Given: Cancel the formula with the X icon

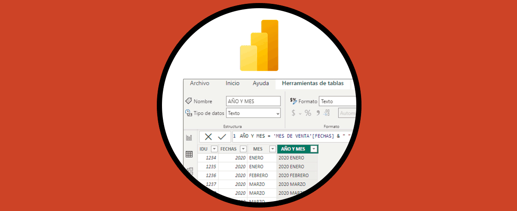Looking at the screenshot, I should pyautogui.click(x=208, y=137).
